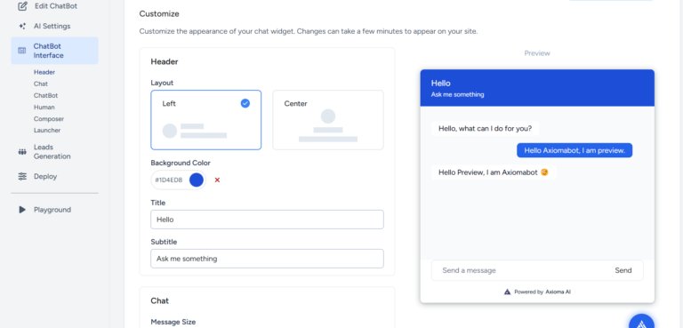This screenshot has width=683, height=328.
Task: Click the blue background color swatch
Action: point(197,180)
